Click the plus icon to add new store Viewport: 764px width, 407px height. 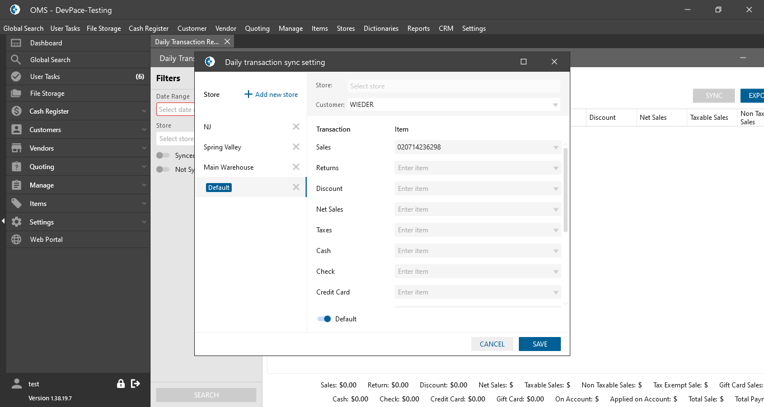(249, 95)
